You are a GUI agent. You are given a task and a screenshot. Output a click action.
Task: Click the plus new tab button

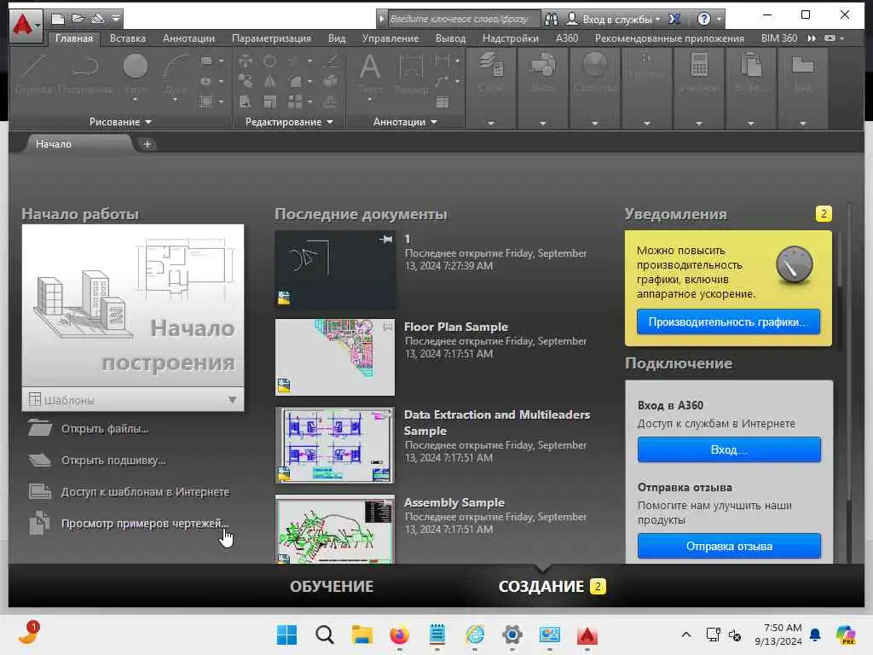pyautogui.click(x=147, y=144)
